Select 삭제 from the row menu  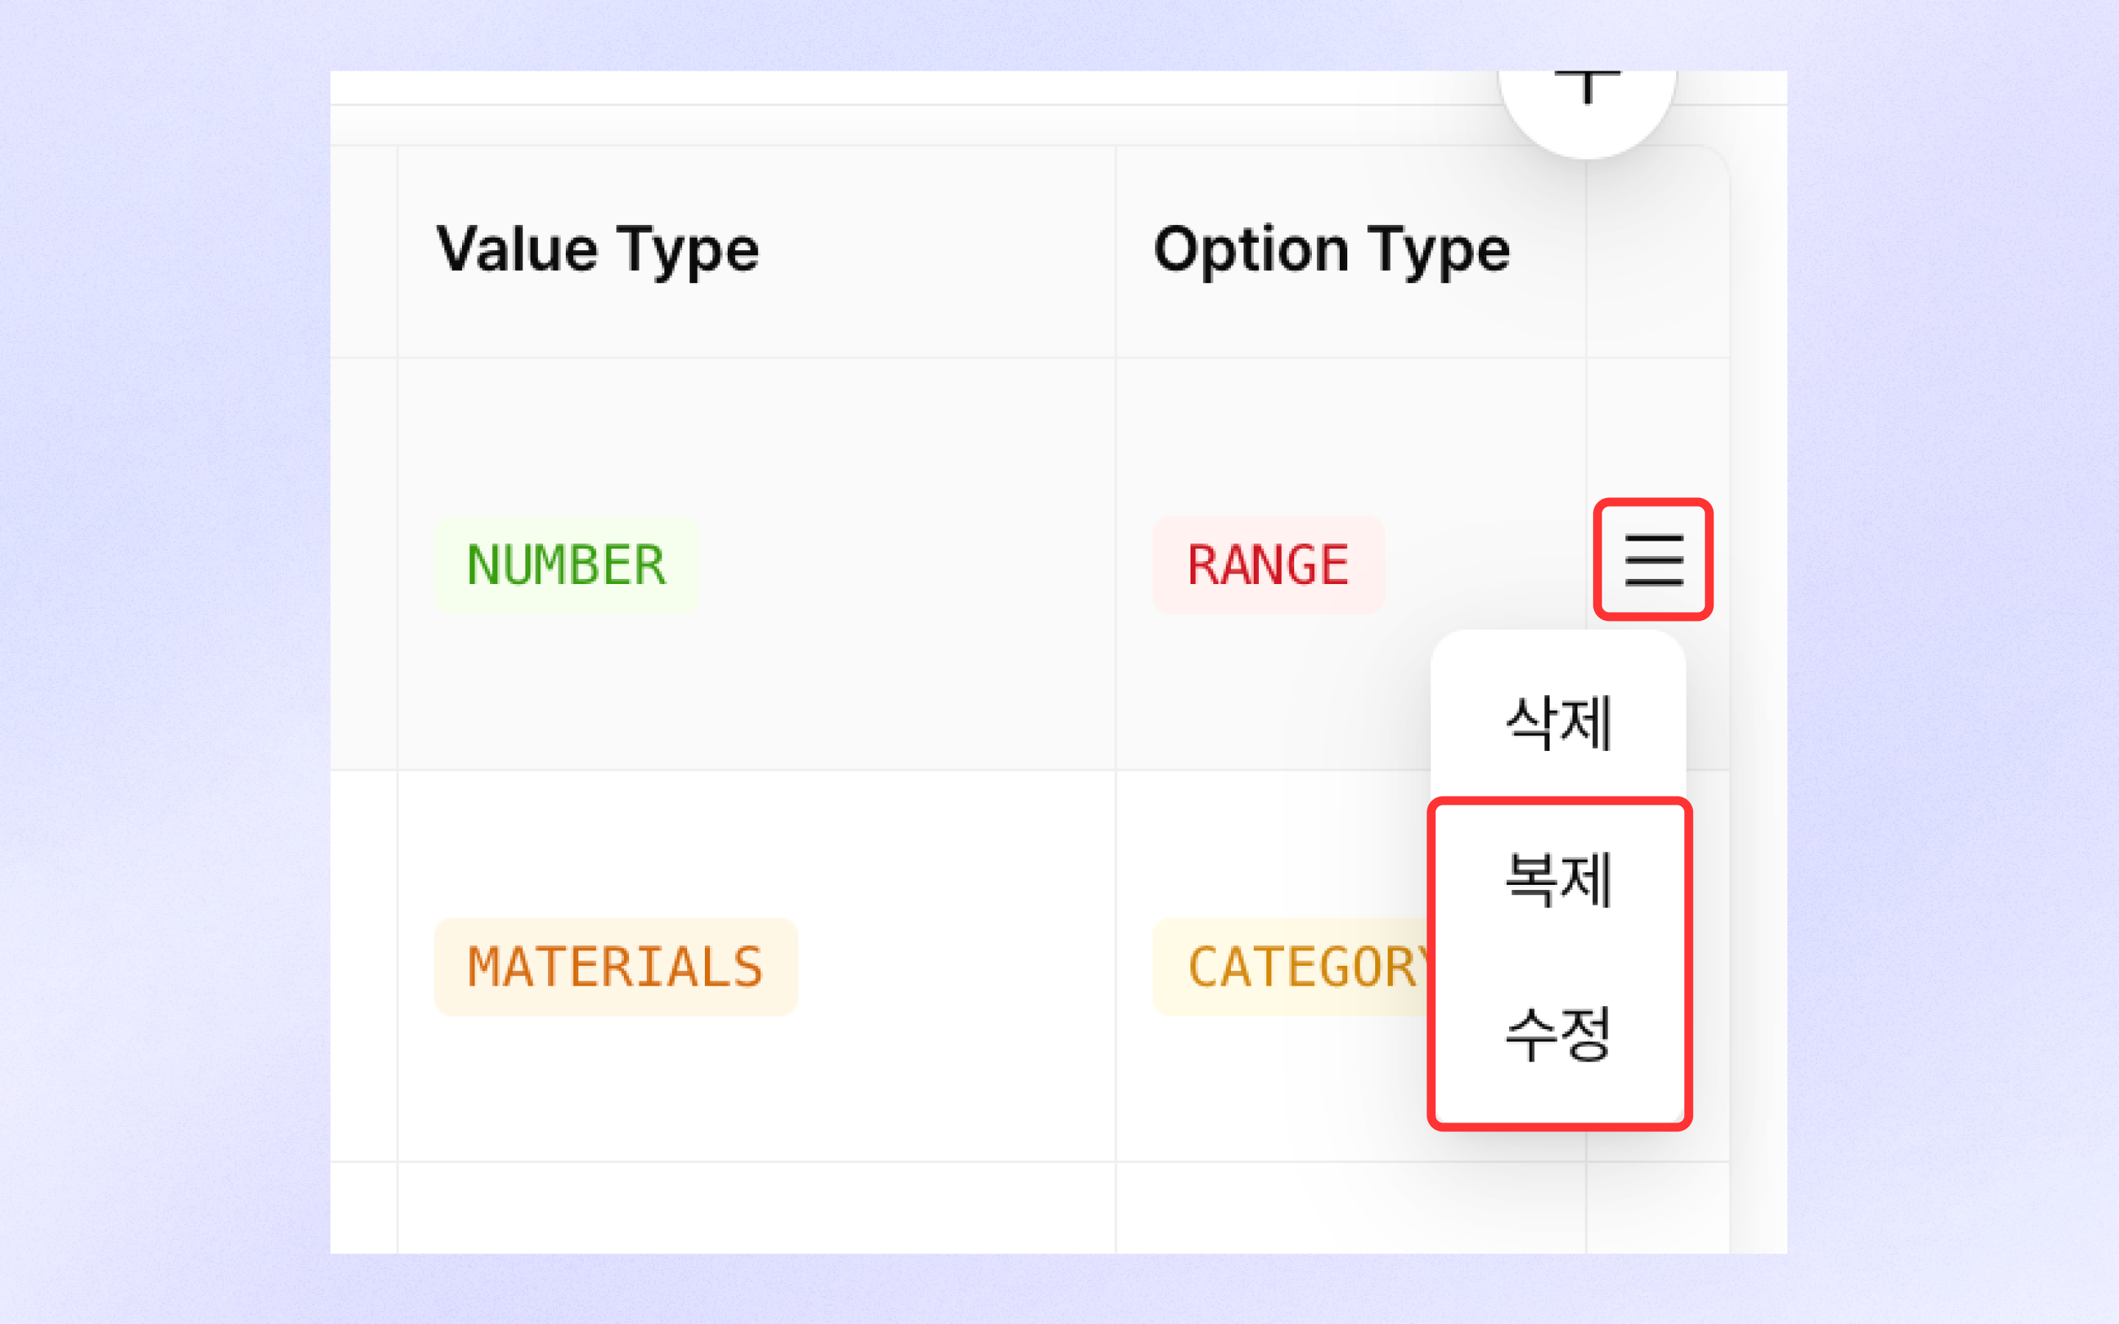1558,723
